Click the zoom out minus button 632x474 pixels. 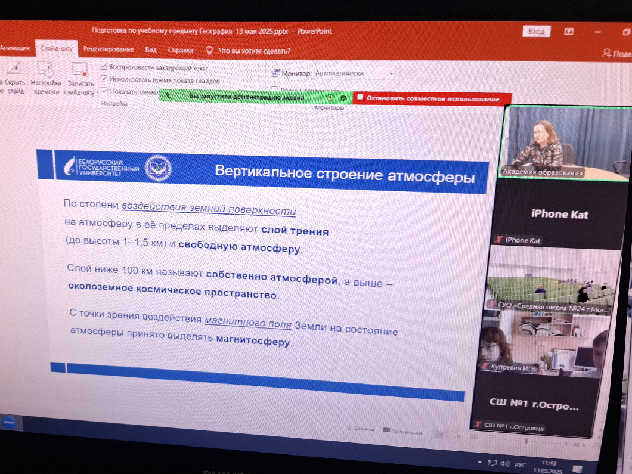coord(506,440)
